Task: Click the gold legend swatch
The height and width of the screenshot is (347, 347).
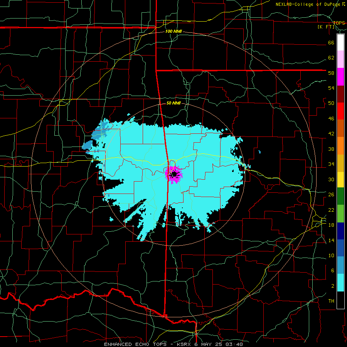Action: (340, 163)
